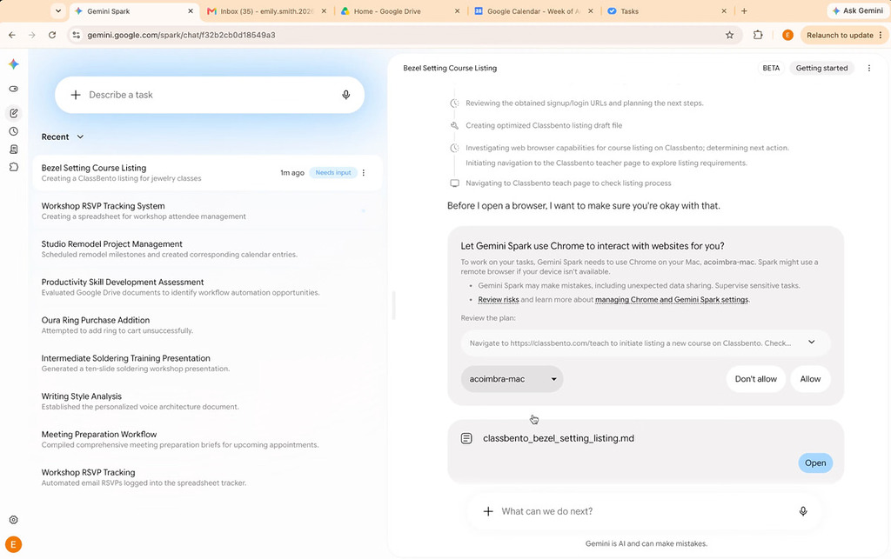Screen dimensions: 891x559
Task: Open the document list sidebar icon
Action: pyautogui.click(x=14, y=150)
